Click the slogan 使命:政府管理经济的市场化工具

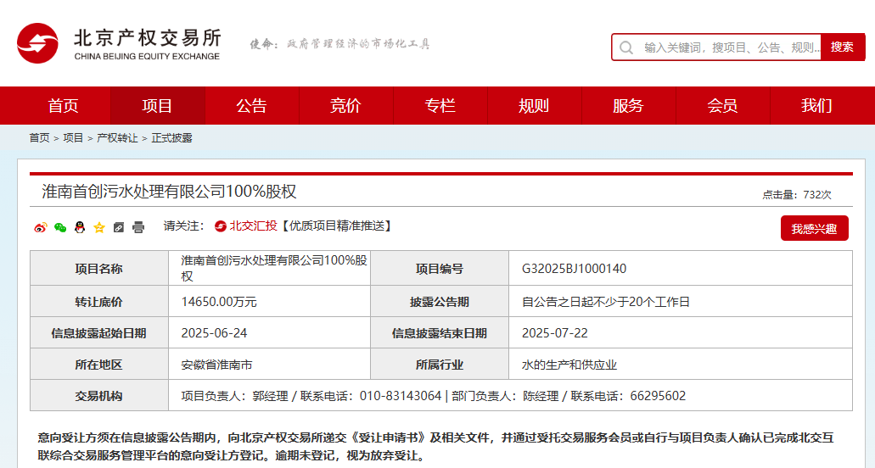point(339,43)
